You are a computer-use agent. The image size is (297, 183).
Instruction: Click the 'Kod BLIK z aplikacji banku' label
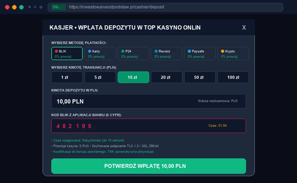tap(86, 115)
